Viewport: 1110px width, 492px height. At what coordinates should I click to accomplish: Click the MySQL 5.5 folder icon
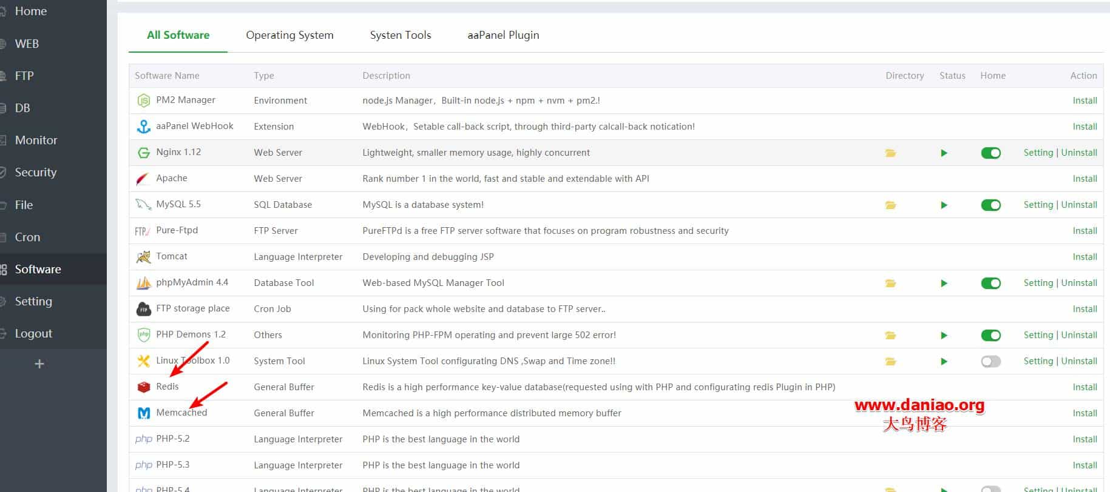pyautogui.click(x=890, y=205)
